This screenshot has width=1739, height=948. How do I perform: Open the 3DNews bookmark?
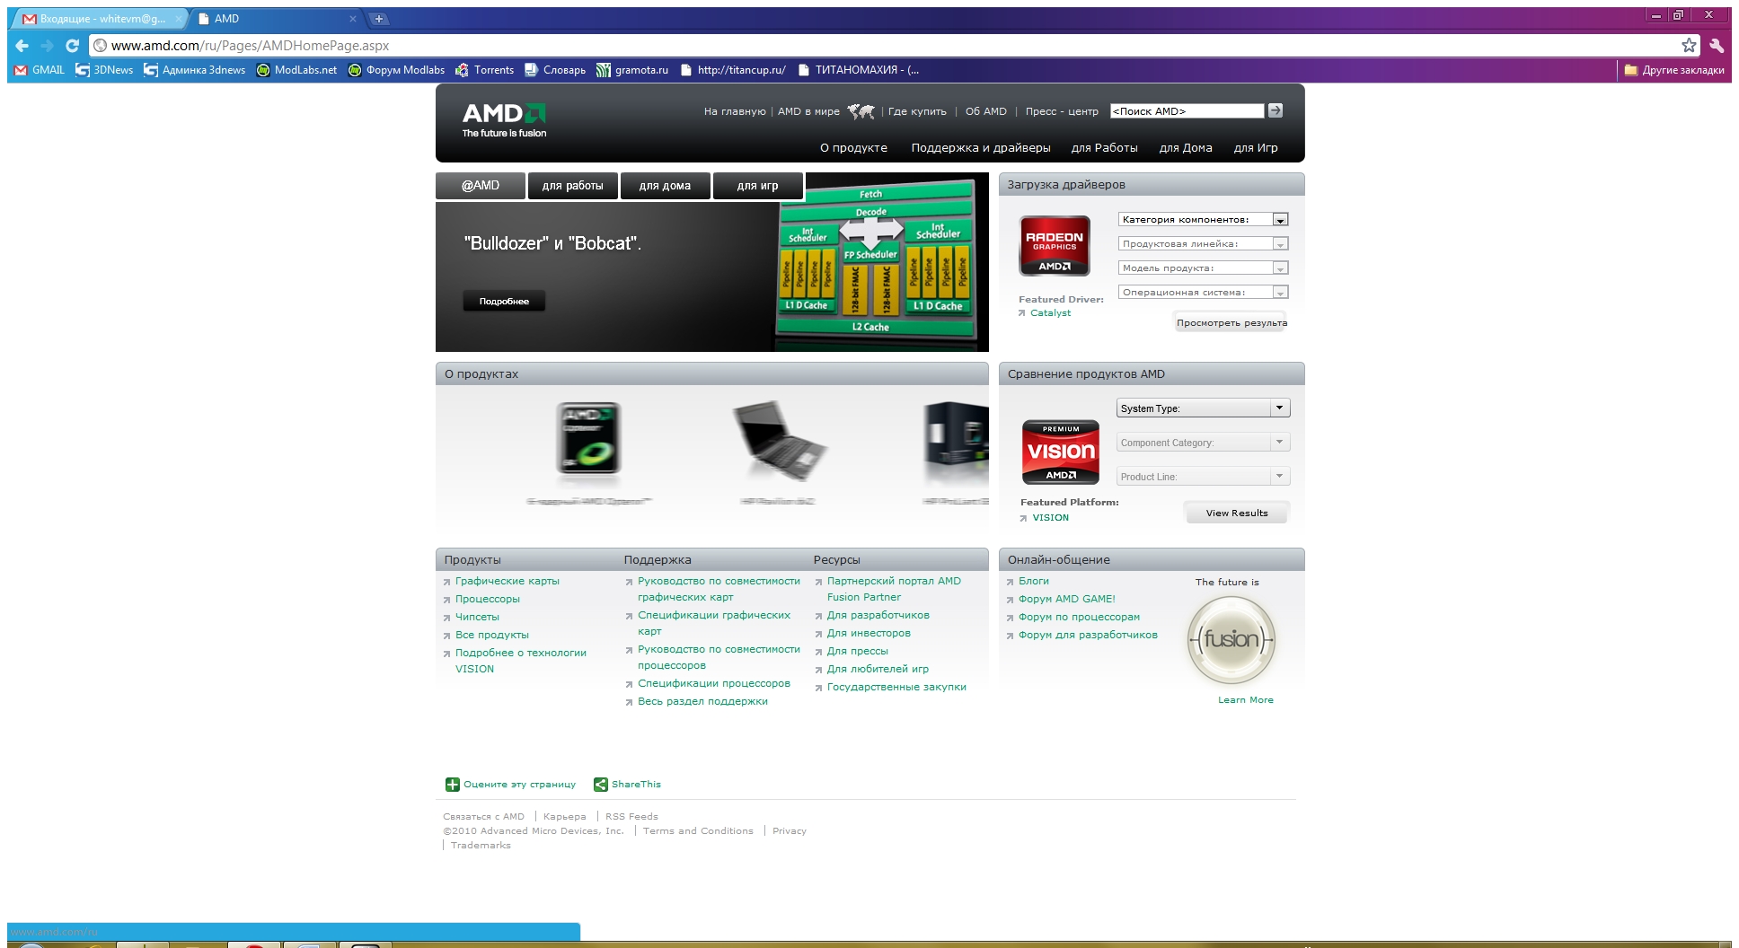pyautogui.click(x=104, y=70)
